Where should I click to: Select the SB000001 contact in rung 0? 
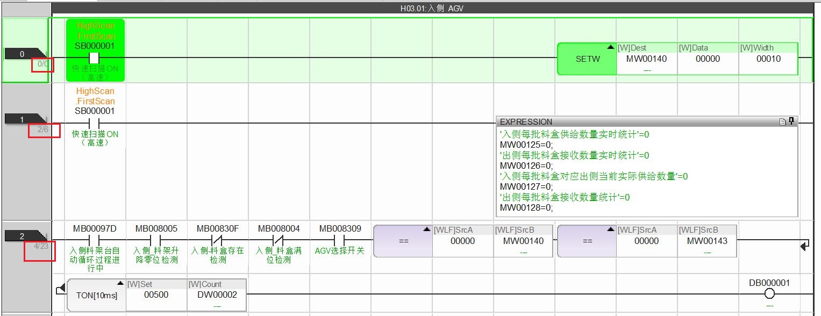pos(95,58)
